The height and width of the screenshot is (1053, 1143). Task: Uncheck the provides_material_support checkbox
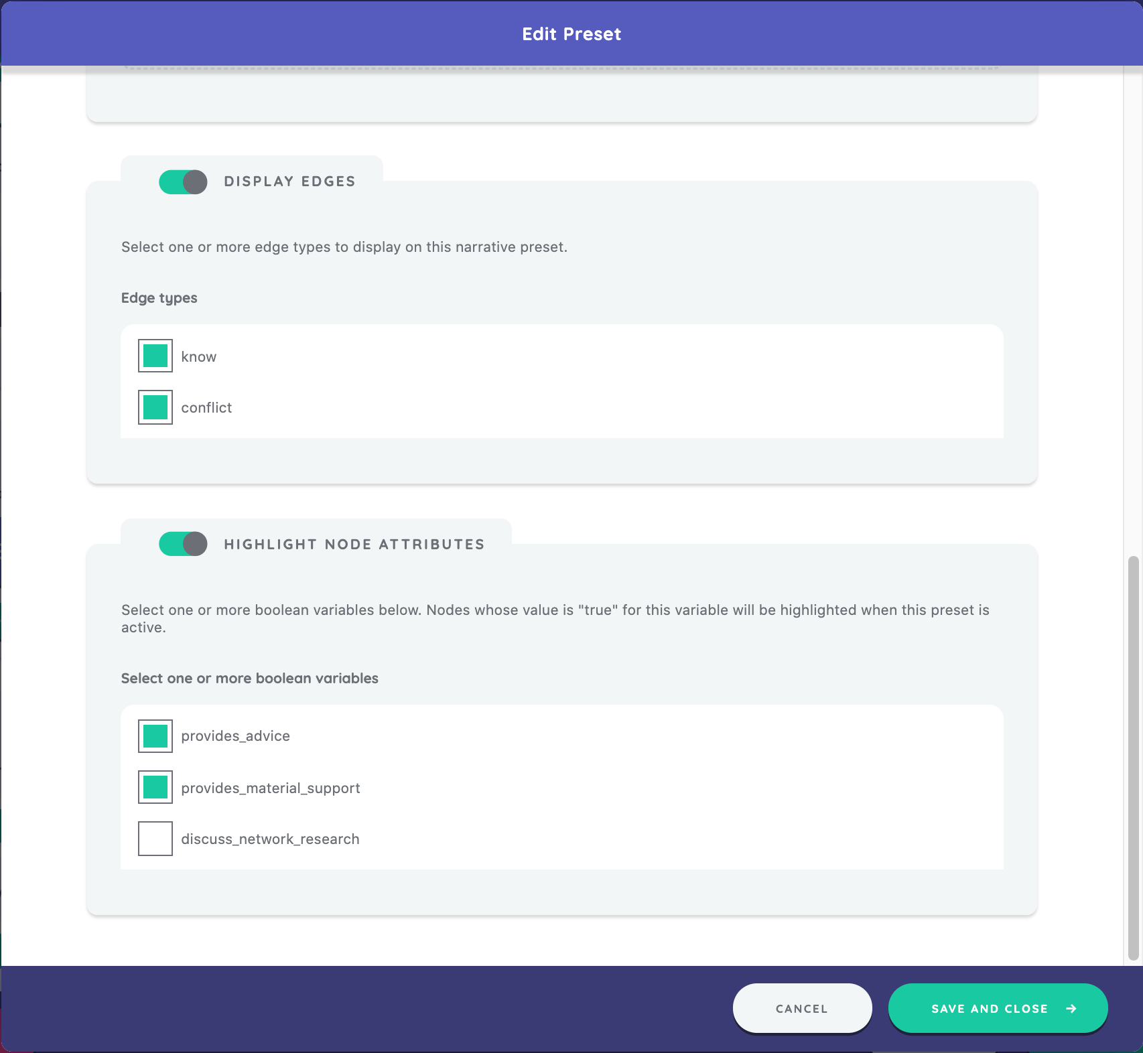click(x=155, y=787)
